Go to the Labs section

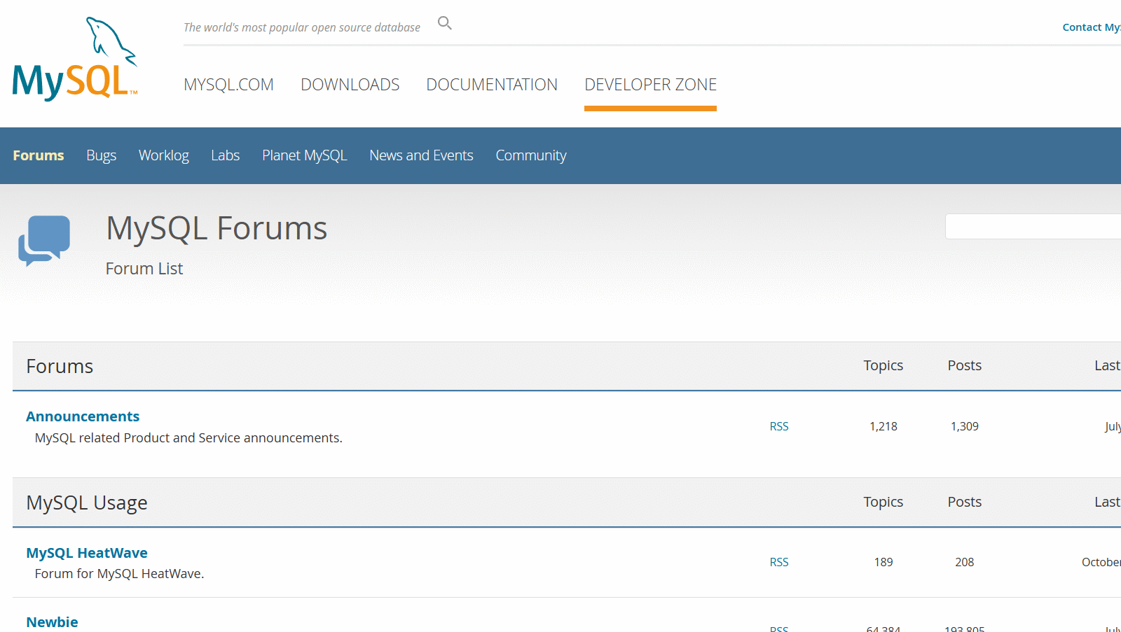tap(226, 155)
